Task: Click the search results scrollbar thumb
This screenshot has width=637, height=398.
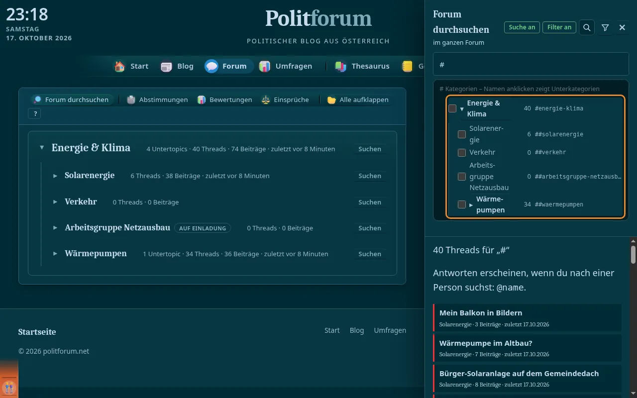Action: (633, 254)
